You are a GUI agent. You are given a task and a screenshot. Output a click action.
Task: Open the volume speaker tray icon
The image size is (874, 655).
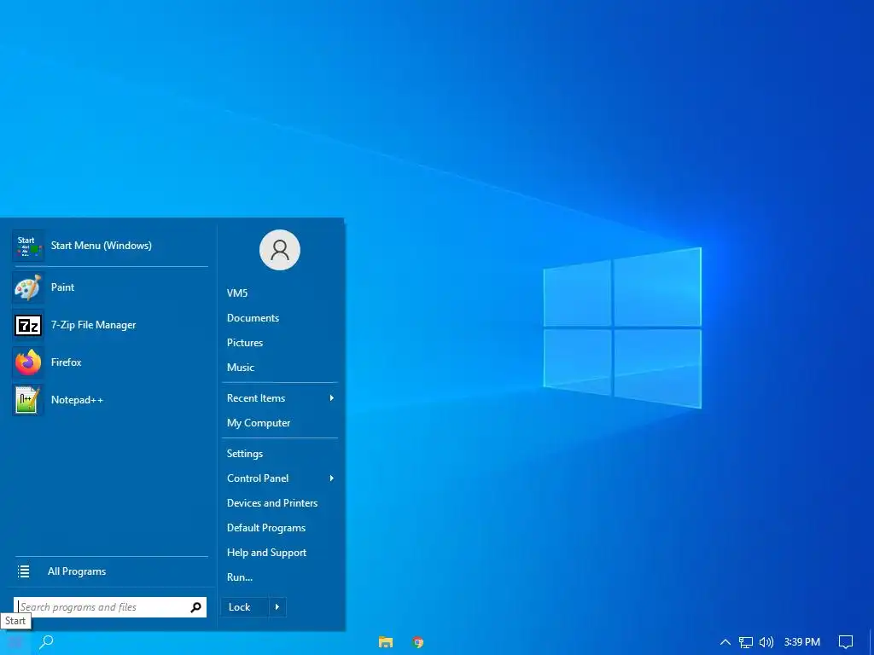point(766,642)
